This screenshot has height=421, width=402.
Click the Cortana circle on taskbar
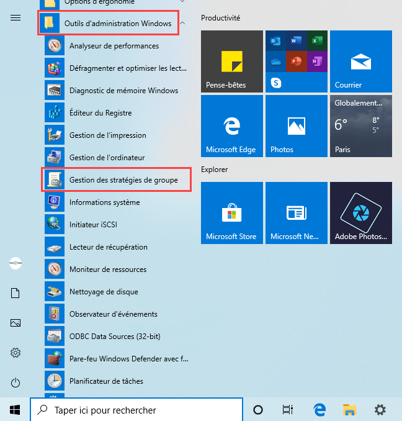tap(258, 410)
